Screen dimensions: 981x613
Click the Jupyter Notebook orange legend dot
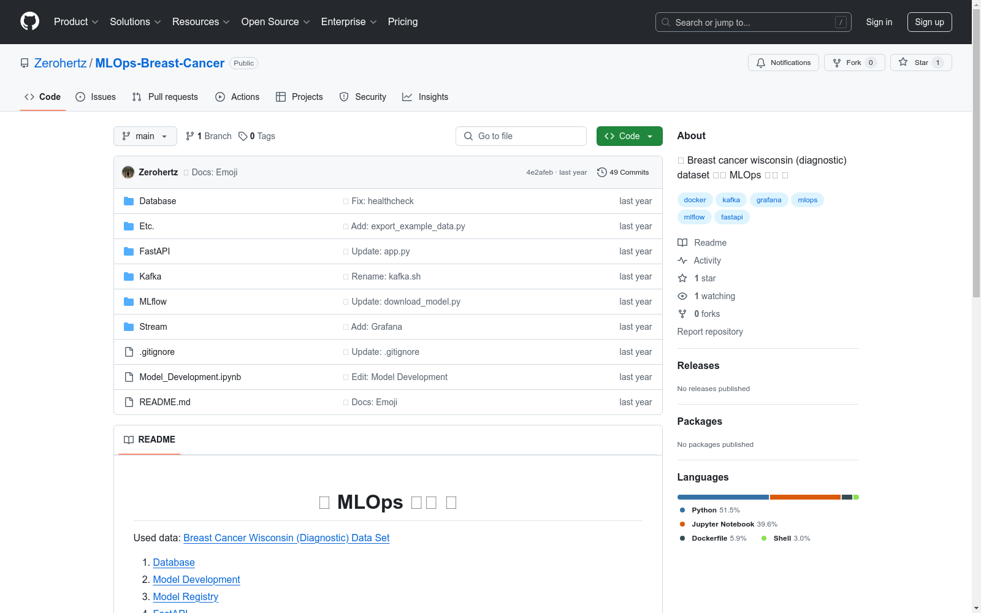point(682,524)
